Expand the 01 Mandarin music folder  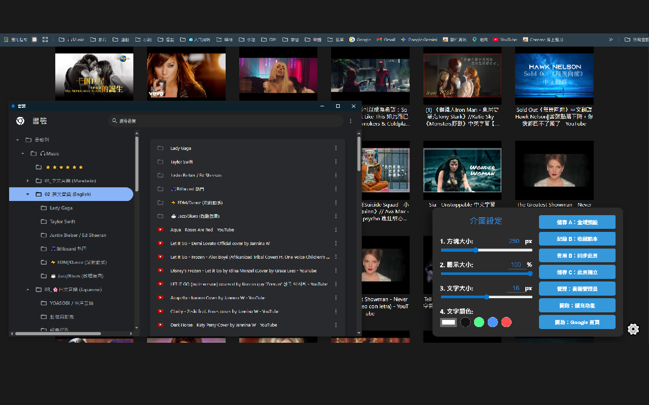27,181
